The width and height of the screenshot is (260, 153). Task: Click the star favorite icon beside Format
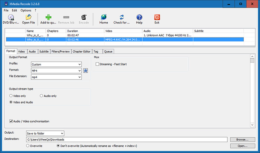point(85,71)
